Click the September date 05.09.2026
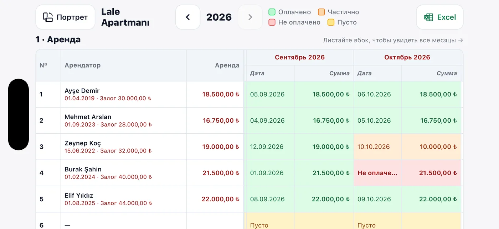The image size is (499, 229). coord(267,94)
